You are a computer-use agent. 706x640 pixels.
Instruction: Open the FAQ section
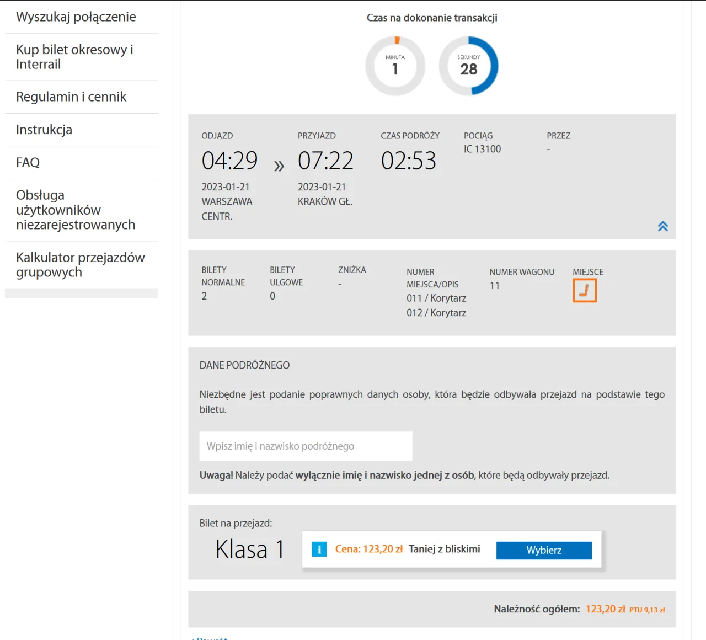(28, 163)
